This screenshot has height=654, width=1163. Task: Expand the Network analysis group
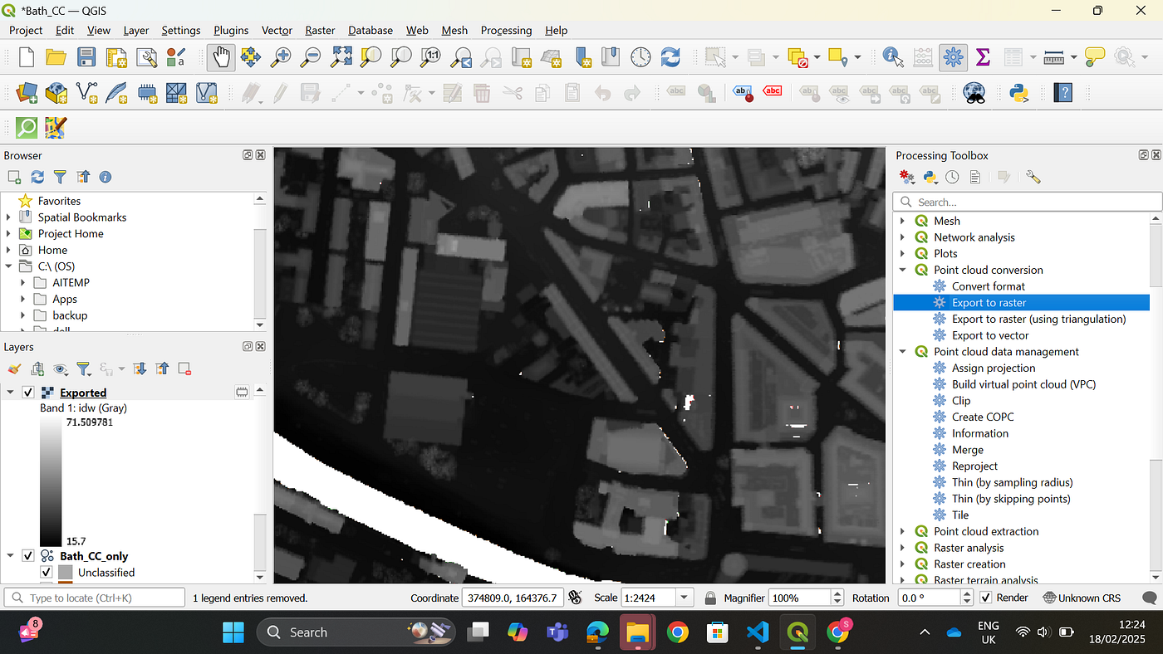[x=903, y=237]
